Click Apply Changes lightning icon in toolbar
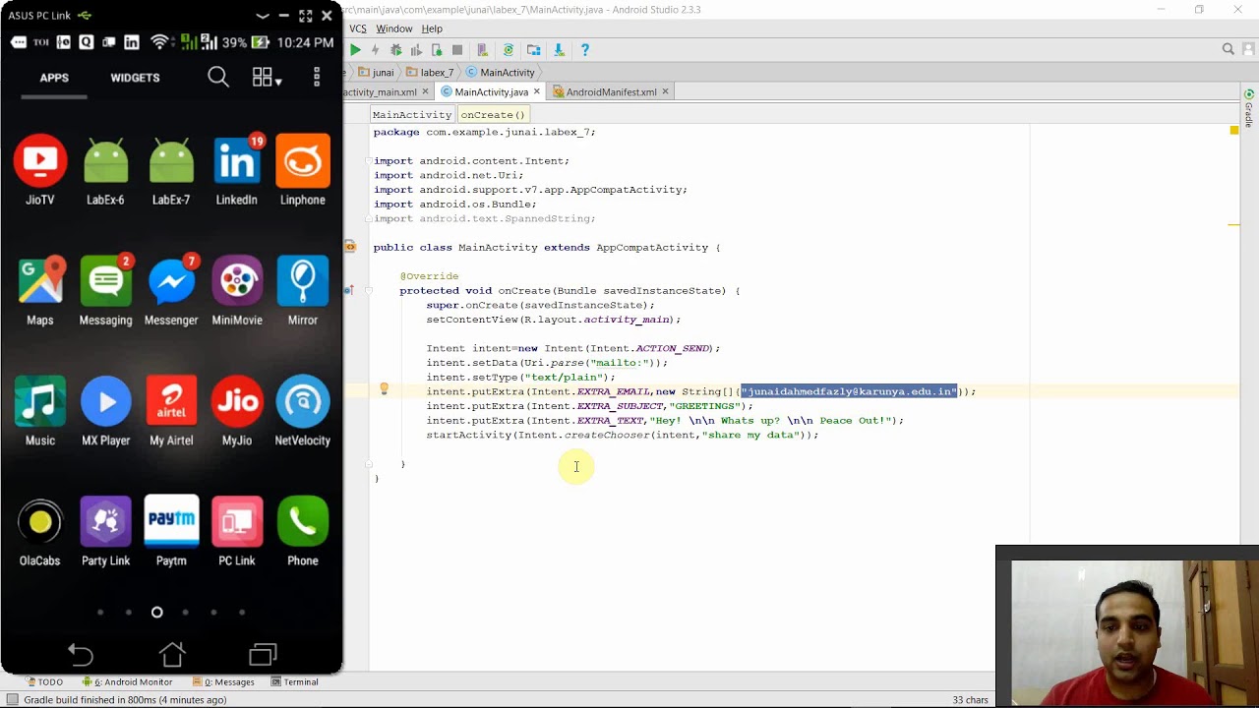 pyautogui.click(x=375, y=50)
